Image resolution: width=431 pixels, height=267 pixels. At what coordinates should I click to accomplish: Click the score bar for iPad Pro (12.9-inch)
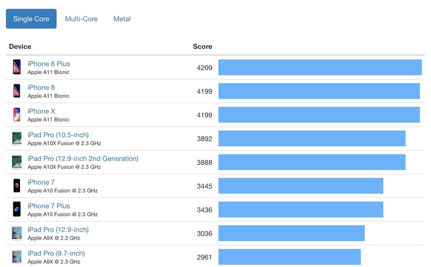pyautogui.click(x=291, y=233)
